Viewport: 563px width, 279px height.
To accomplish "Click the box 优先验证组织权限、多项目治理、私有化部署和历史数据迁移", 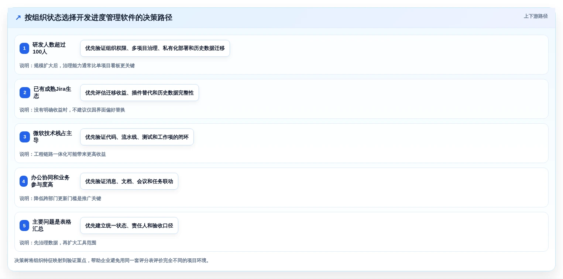I will tap(155, 48).
